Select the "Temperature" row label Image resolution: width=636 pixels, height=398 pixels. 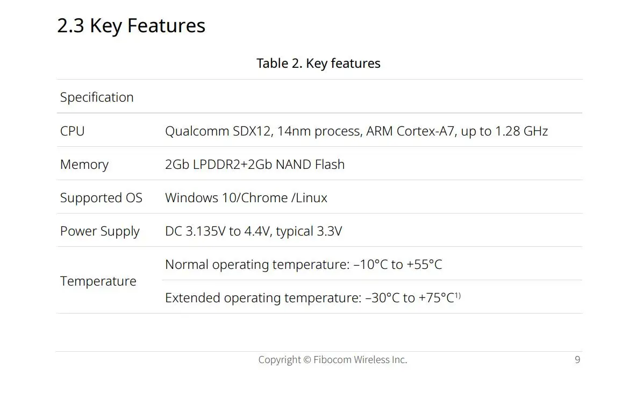click(x=98, y=281)
